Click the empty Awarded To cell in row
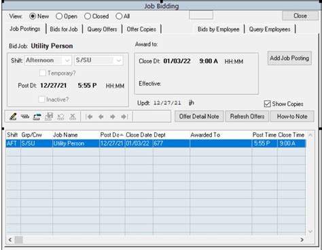322x250 pixels. (221, 143)
